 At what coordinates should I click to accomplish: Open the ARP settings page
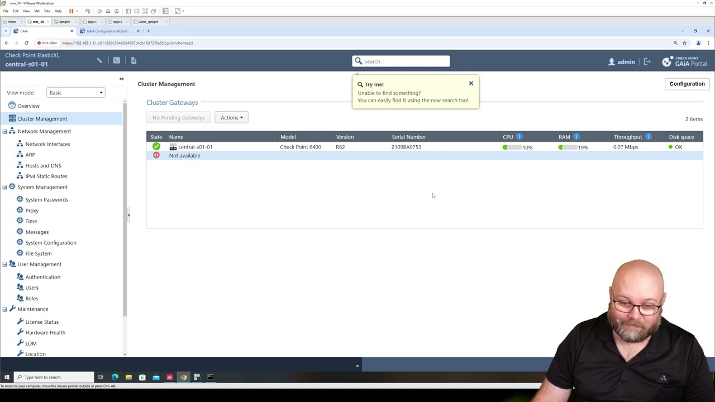[30, 155]
